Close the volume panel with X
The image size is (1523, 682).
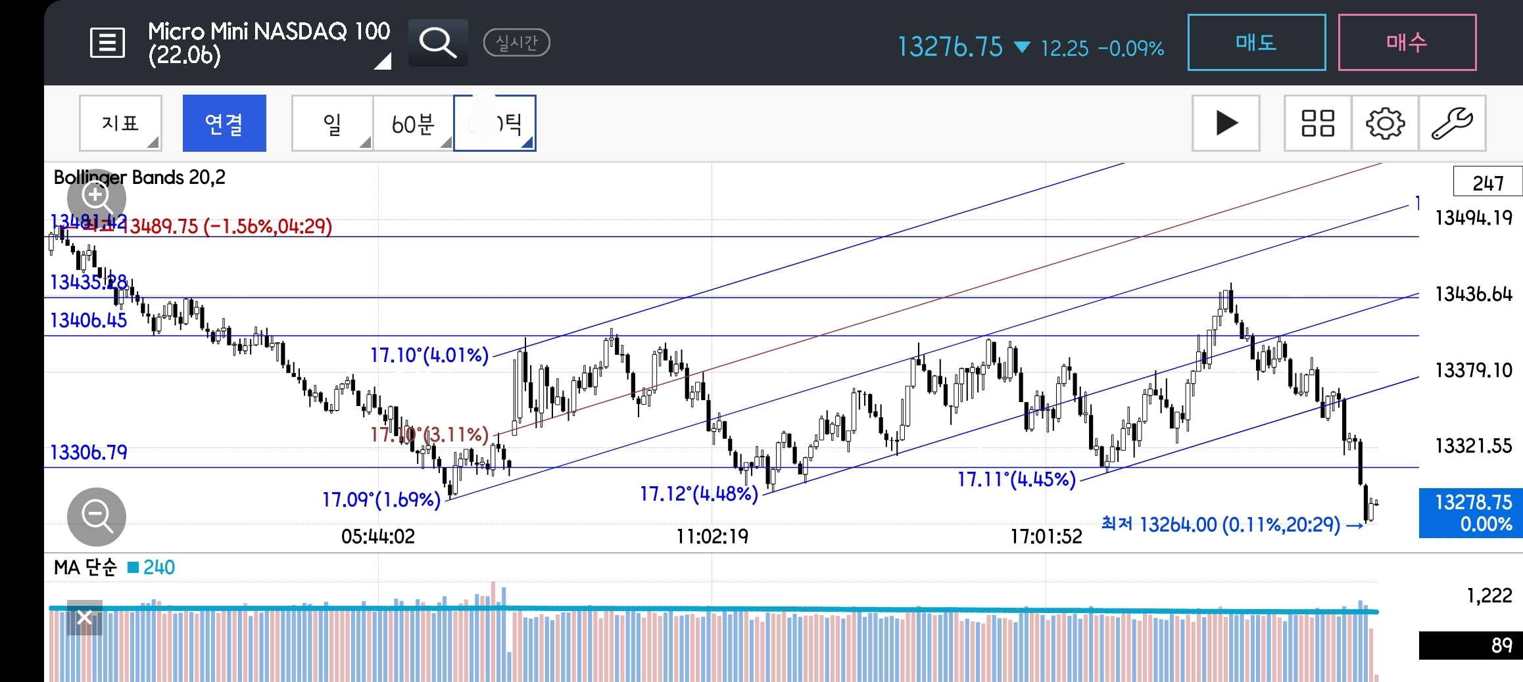[x=84, y=617]
